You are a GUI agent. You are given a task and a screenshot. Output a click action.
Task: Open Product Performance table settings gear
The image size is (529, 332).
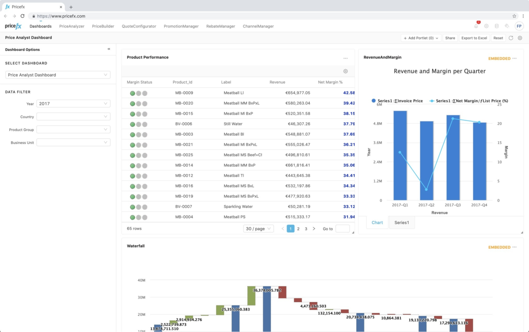tap(345, 71)
